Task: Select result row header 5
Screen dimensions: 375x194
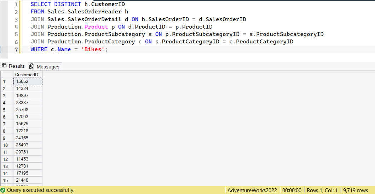Action: pos(7,110)
